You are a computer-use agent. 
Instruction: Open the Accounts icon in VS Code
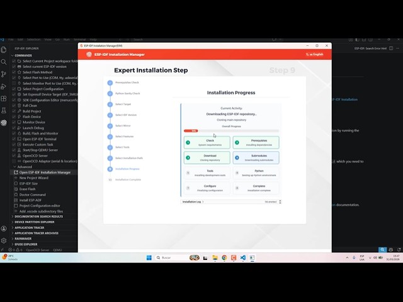tap(4, 228)
